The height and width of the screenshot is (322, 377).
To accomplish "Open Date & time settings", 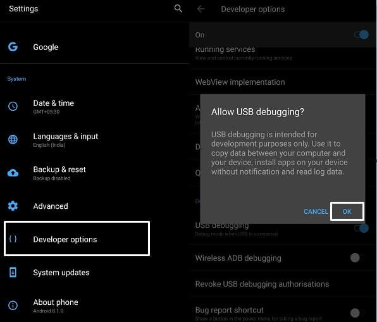I will (94, 106).
